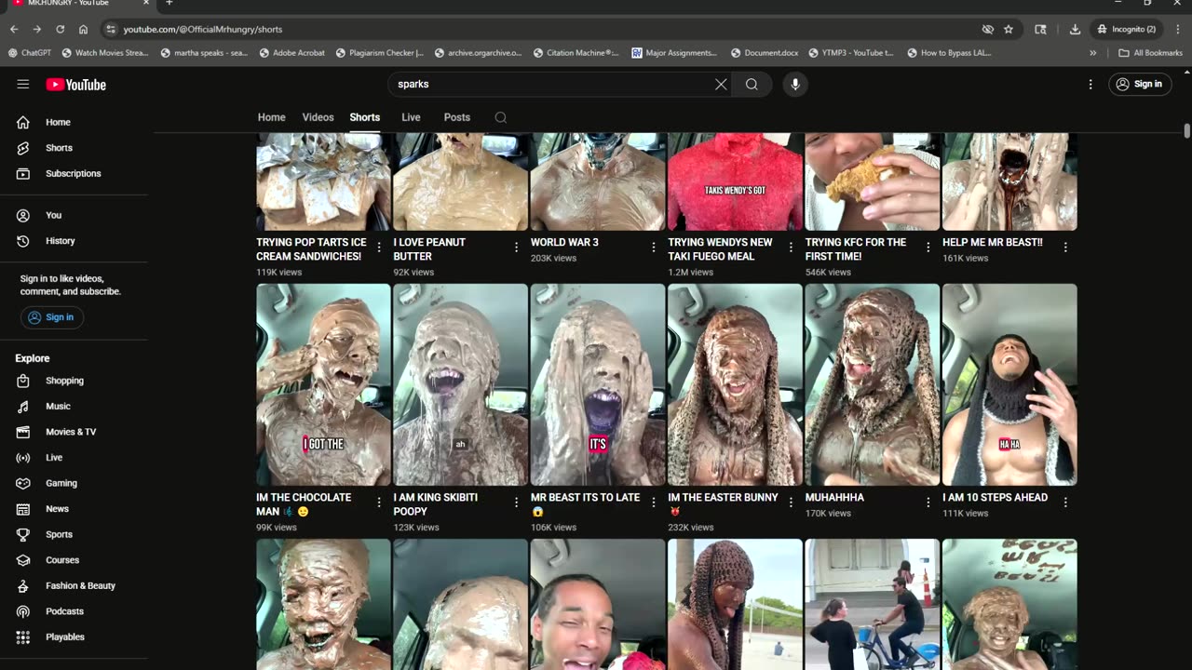Play the I AM 10 STEPS AHEAD thumbnail
The image size is (1192, 670).
pos(1009,384)
